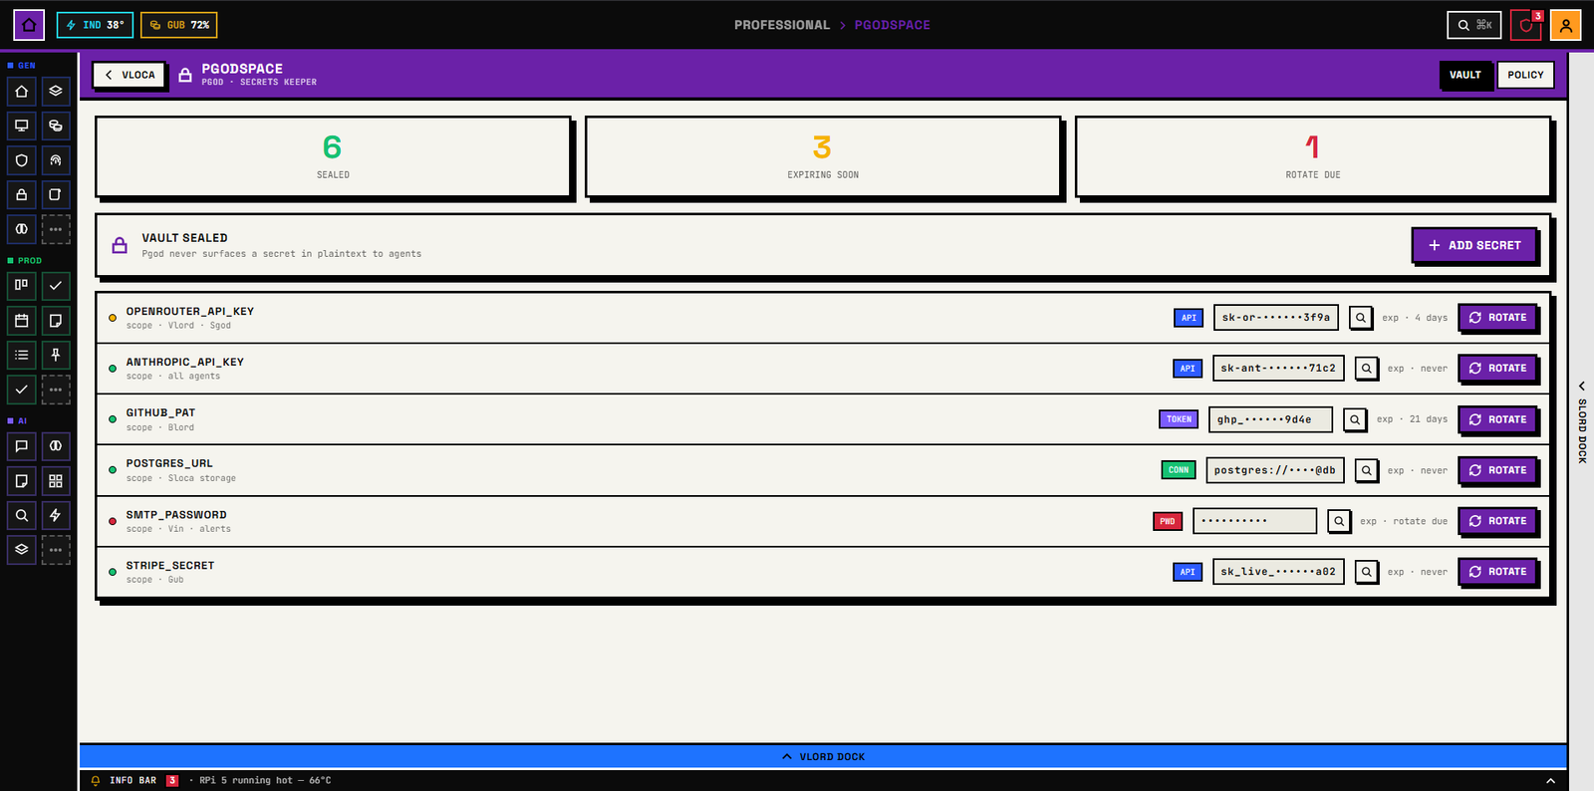Inspect SMTP_PASSWORD with its magnifier icon

(x=1339, y=521)
